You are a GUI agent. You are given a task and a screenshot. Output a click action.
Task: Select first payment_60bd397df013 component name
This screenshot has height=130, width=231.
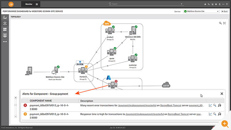point(49,107)
